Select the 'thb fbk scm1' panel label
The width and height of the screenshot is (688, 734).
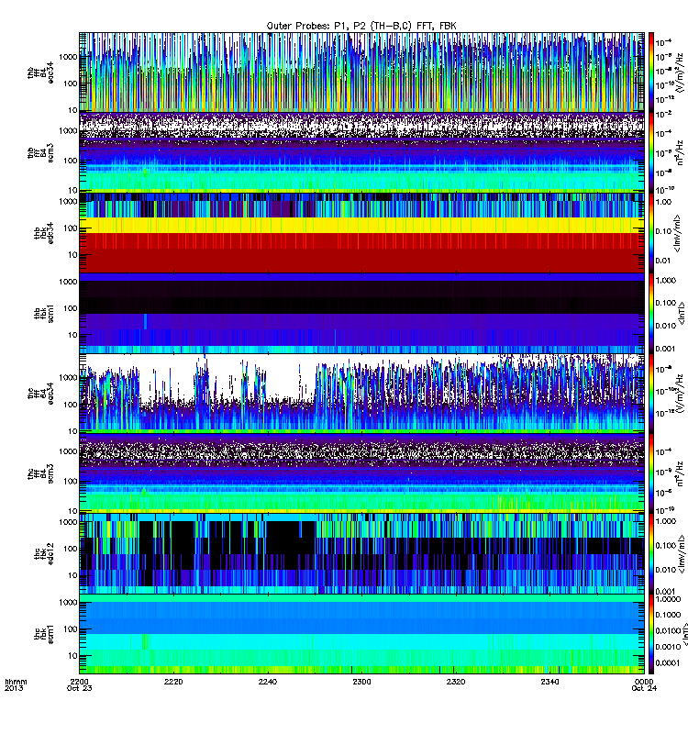[x=43, y=313]
